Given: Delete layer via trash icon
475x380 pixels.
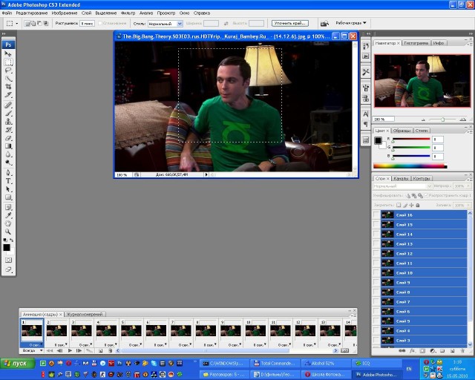Looking at the screenshot, I should 462,350.
